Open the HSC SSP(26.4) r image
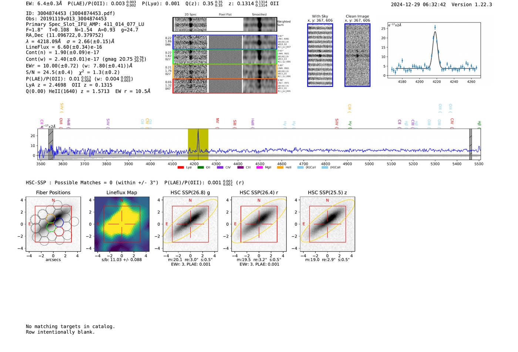 click(259, 224)
